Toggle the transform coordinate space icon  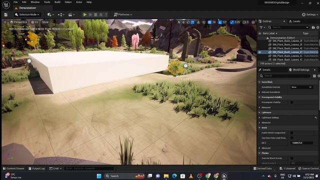(198, 22)
